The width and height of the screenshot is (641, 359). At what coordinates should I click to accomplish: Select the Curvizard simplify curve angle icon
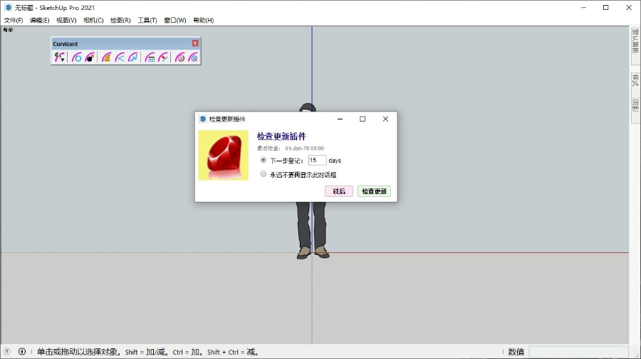[120, 57]
